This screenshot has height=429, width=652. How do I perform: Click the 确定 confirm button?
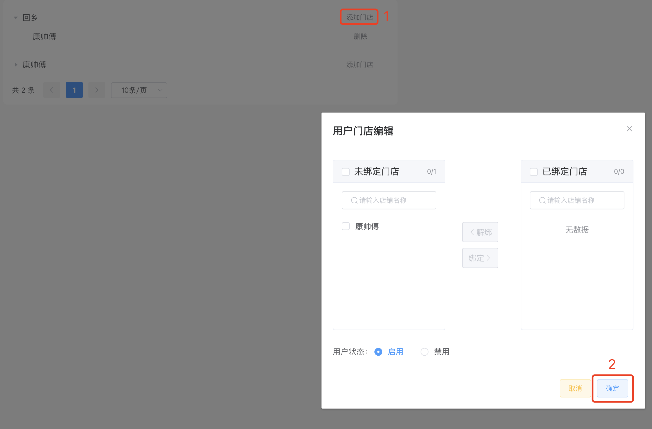coord(613,388)
